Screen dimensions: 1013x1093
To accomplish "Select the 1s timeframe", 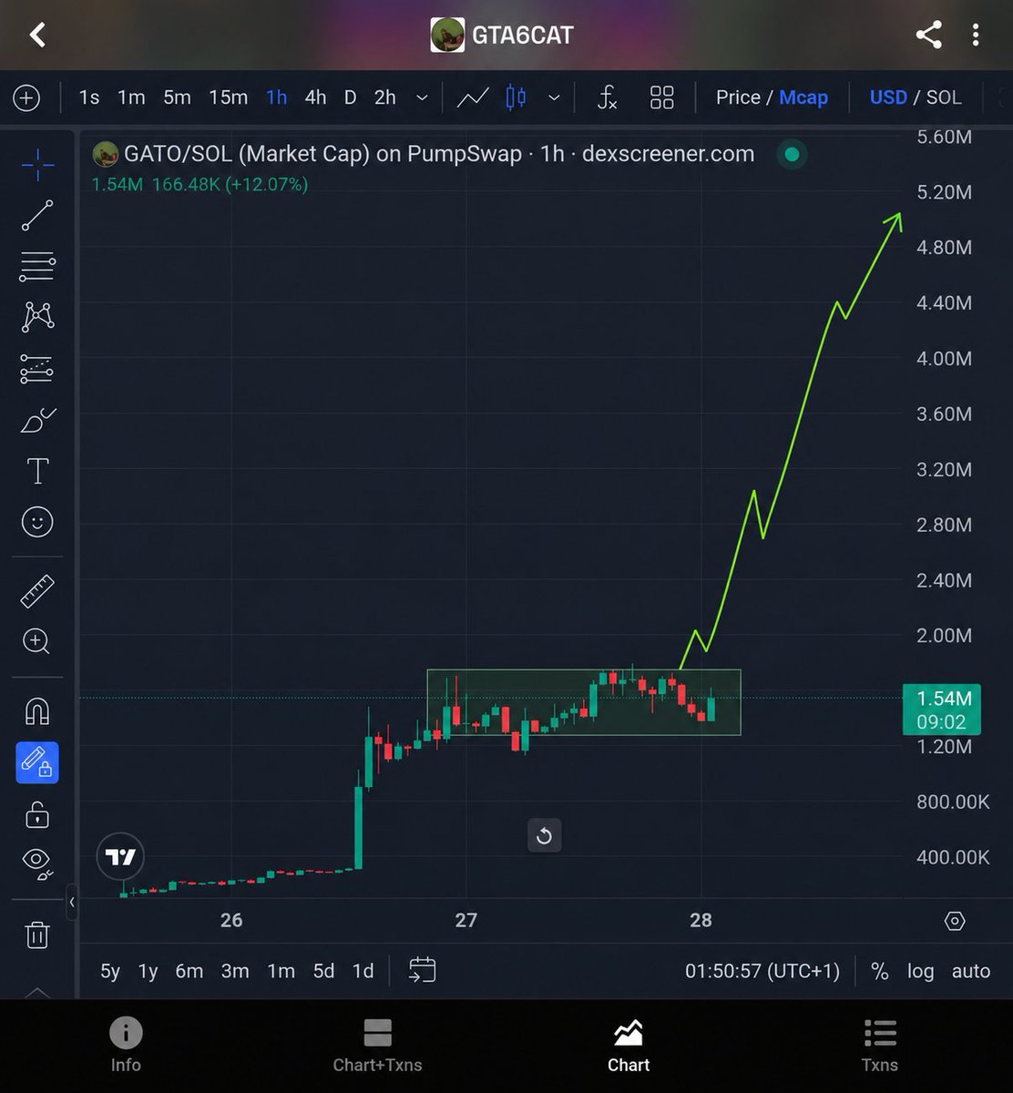I will [x=88, y=97].
